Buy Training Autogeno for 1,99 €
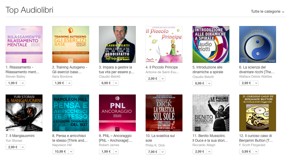Screen dimensions: 287x160 pyautogui.click(x=59, y=83)
